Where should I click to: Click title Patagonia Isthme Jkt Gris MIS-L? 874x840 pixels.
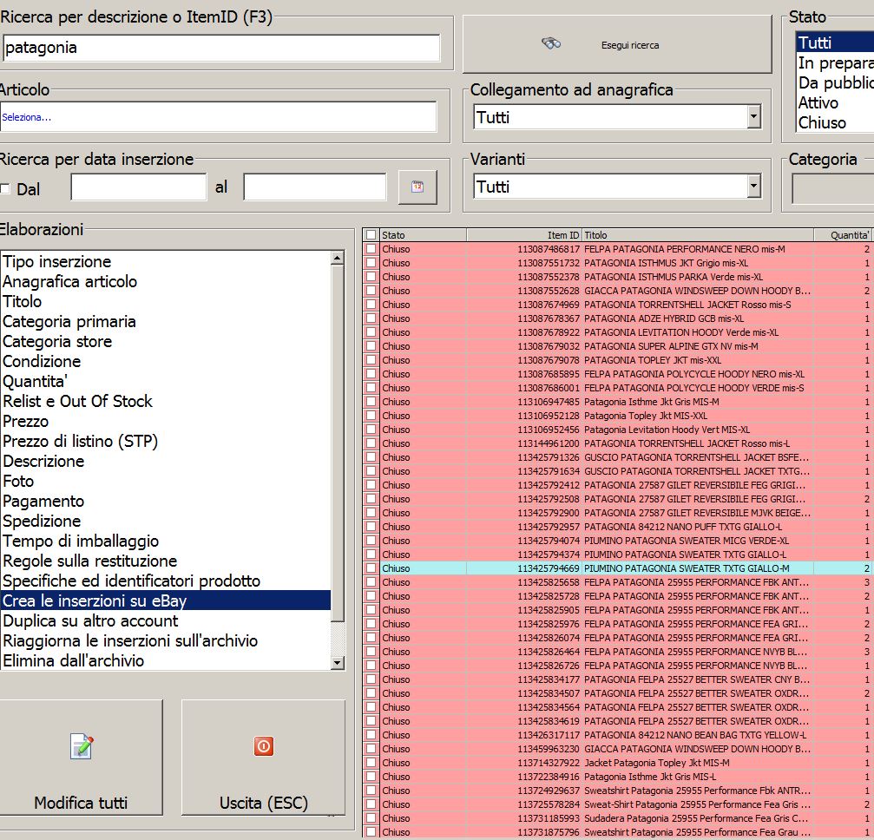point(650,777)
